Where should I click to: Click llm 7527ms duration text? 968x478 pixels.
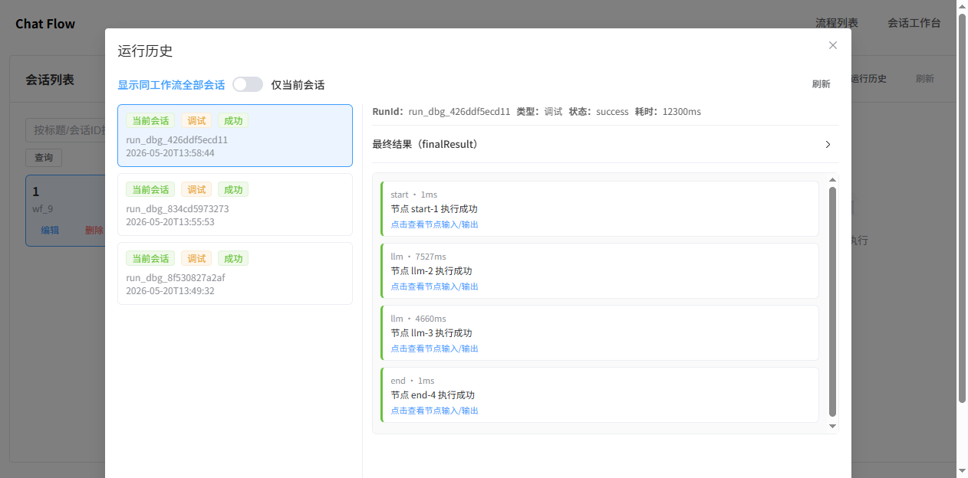click(418, 257)
